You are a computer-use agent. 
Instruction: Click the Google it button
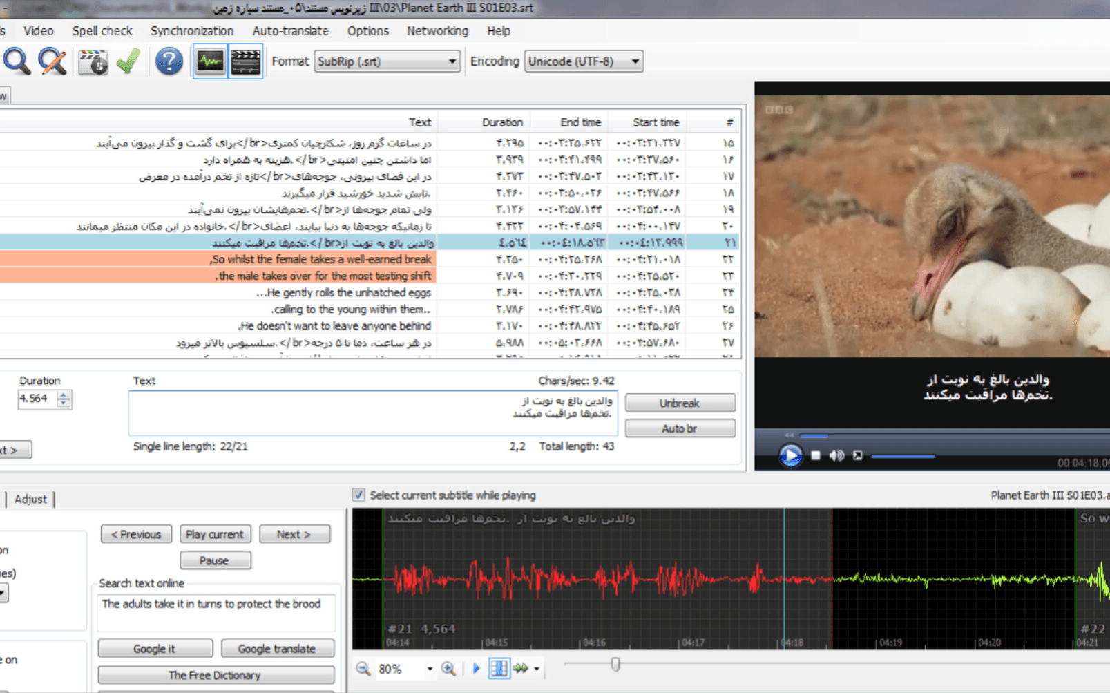155,649
